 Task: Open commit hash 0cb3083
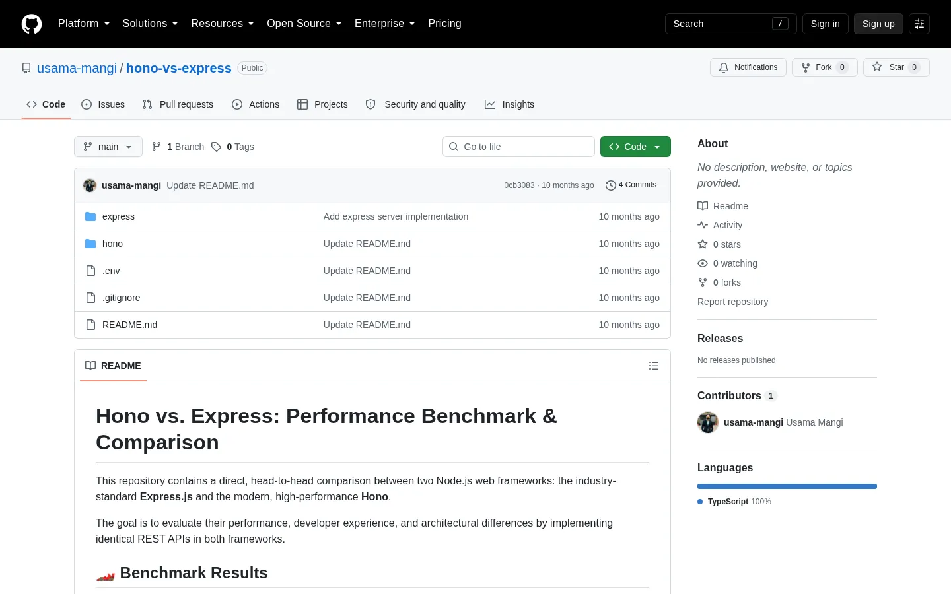pyautogui.click(x=519, y=185)
